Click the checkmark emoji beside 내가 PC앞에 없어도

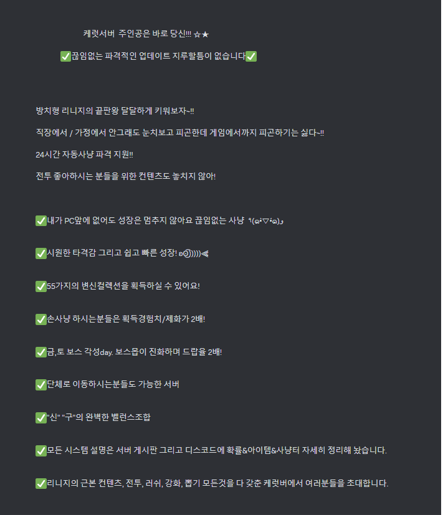(x=40, y=220)
